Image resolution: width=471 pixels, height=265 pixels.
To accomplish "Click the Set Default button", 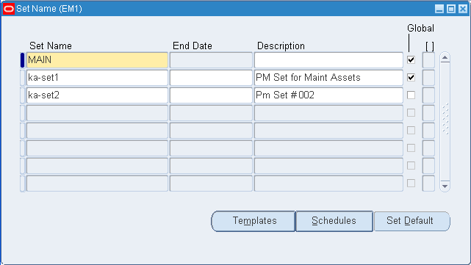I will point(411,221).
